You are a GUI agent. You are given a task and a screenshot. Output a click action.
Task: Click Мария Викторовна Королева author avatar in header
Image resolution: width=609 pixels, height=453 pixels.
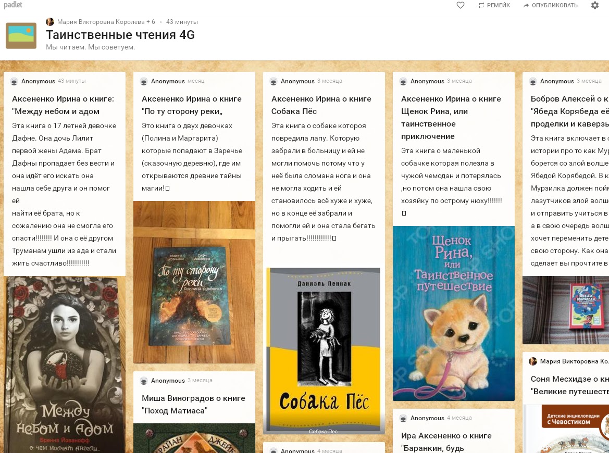click(x=49, y=22)
